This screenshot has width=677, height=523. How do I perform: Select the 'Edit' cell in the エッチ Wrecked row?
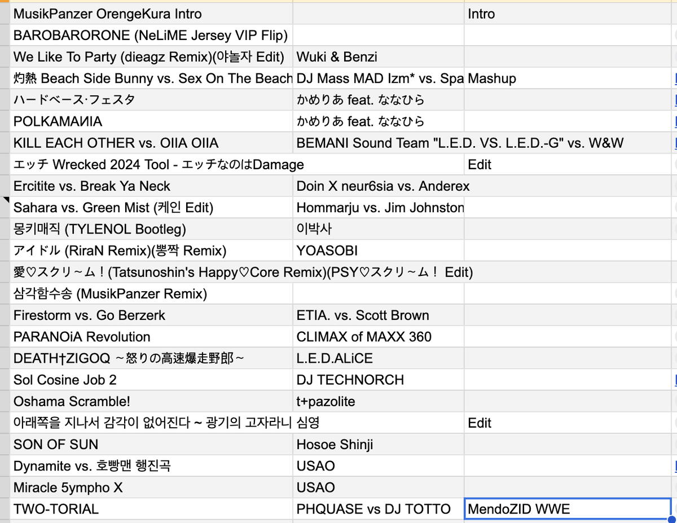pyautogui.click(x=567, y=165)
